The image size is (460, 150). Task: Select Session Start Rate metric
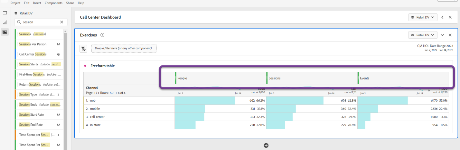(39, 115)
